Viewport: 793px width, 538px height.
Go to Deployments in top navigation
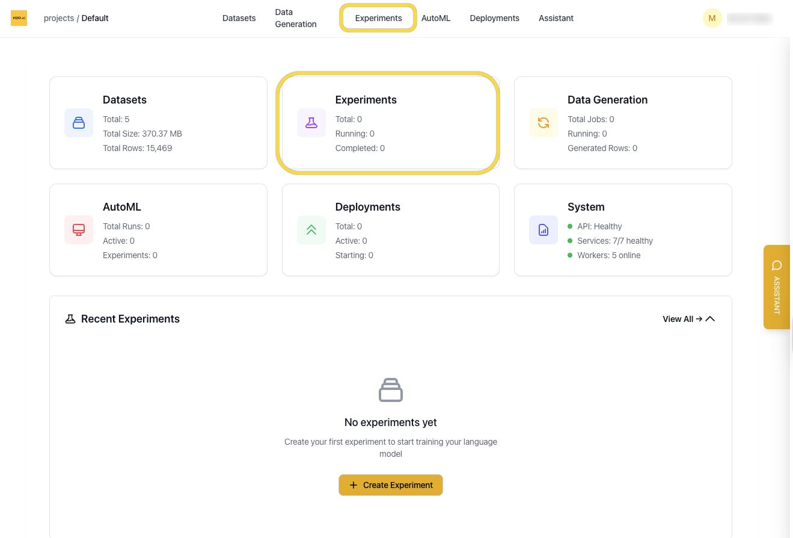tap(494, 18)
